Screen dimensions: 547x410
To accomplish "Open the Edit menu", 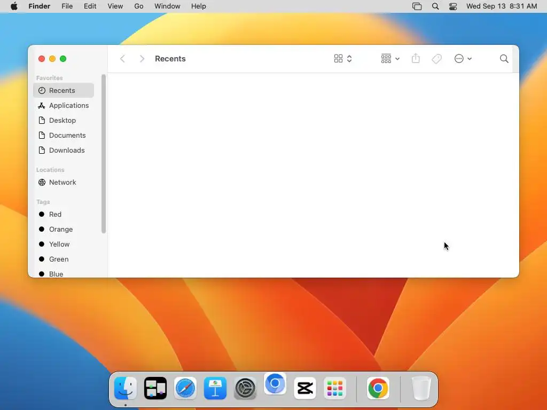I will [x=90, y=6].
